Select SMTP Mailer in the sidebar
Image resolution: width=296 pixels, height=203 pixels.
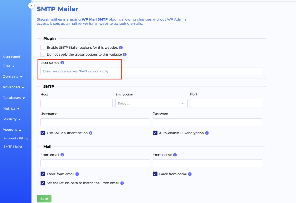click(13, 147)
